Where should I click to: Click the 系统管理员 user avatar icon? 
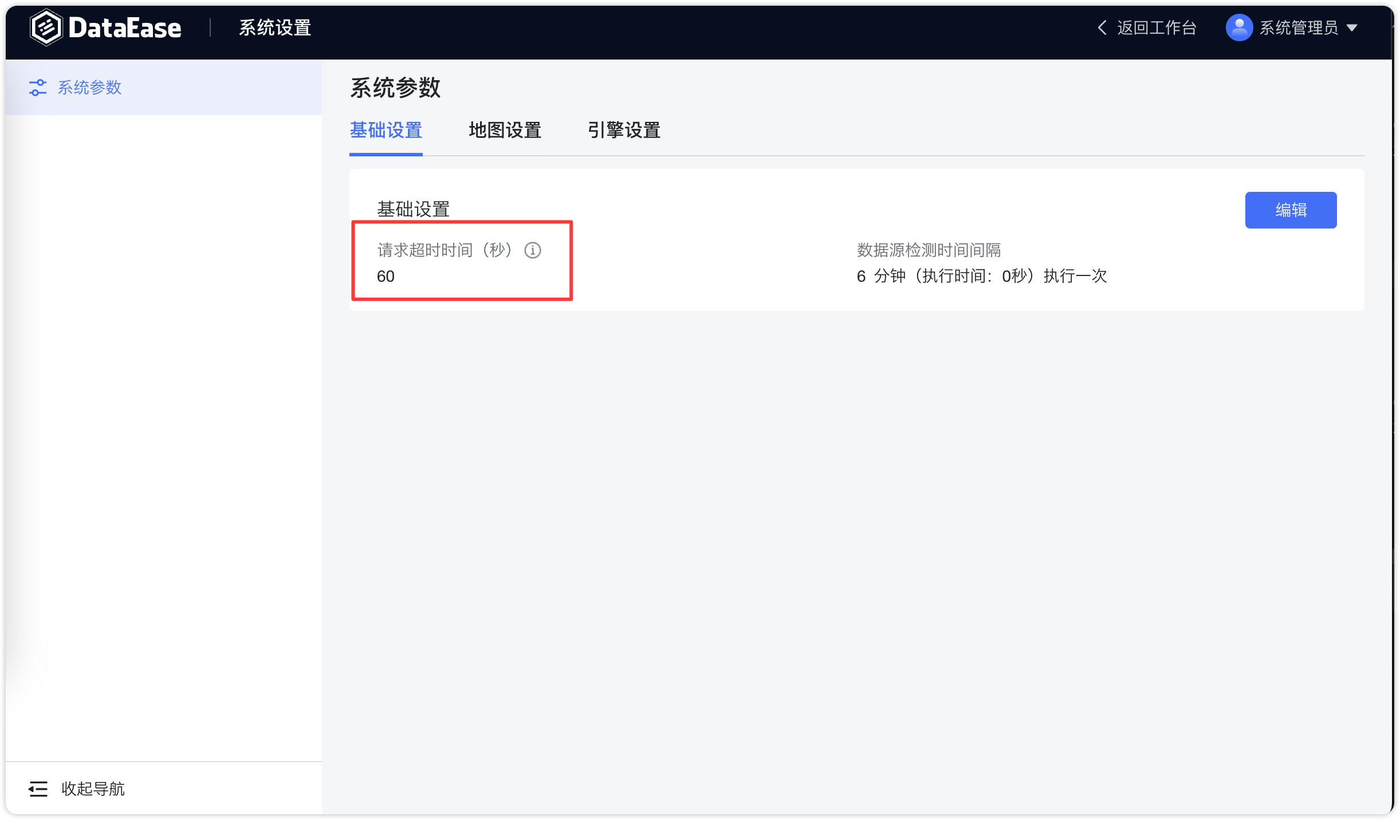[1238, 27]
